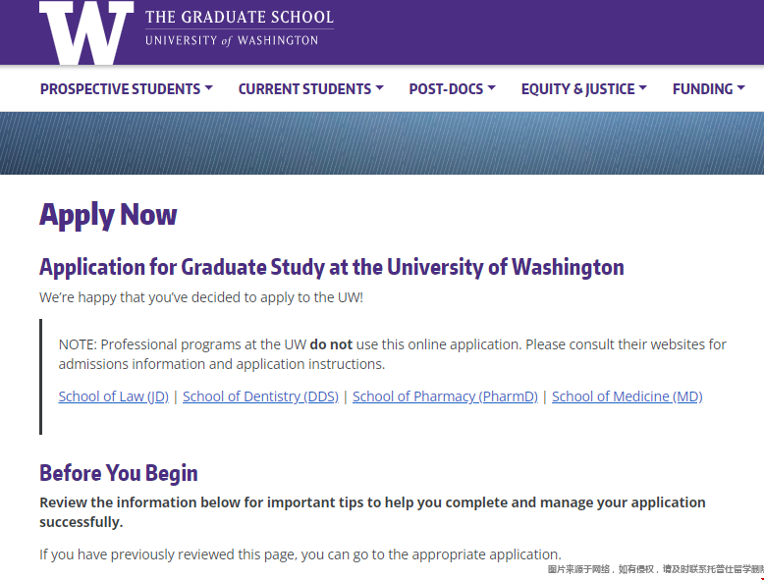
Task: Open the Equity & Justice menu
Action: (x=577, y=89)
